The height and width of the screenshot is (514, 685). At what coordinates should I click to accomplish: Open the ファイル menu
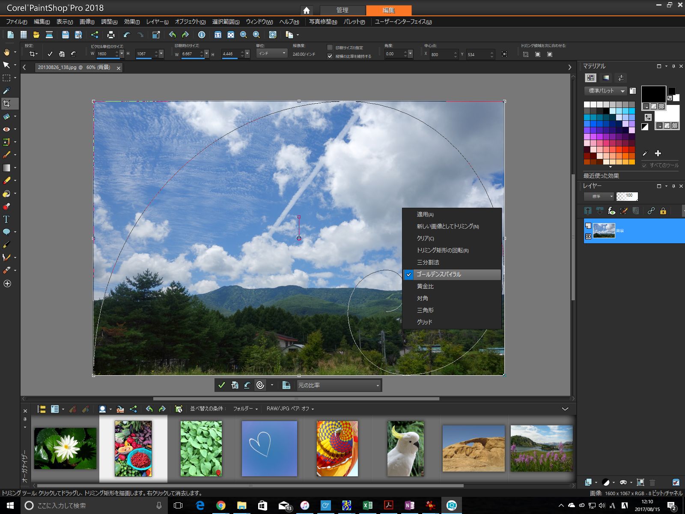17,22
